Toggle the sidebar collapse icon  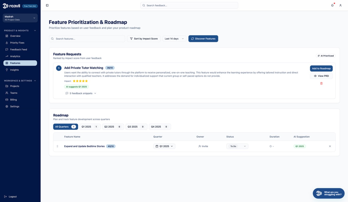47,5
